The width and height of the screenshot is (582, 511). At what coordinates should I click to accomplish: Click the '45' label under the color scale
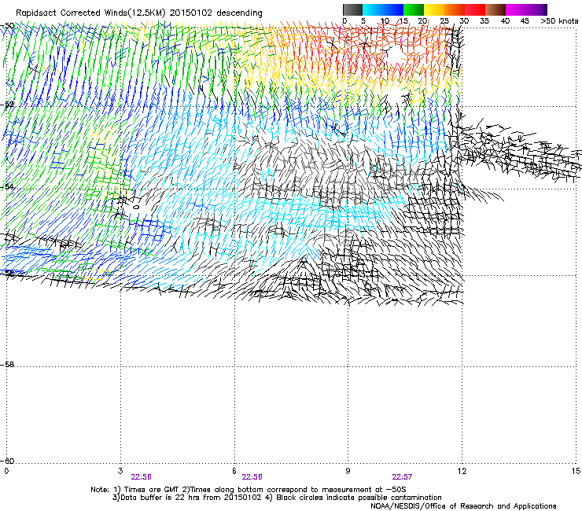pos(525,20)
